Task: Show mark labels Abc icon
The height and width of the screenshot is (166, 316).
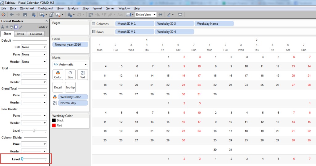Action: [120, 15]
